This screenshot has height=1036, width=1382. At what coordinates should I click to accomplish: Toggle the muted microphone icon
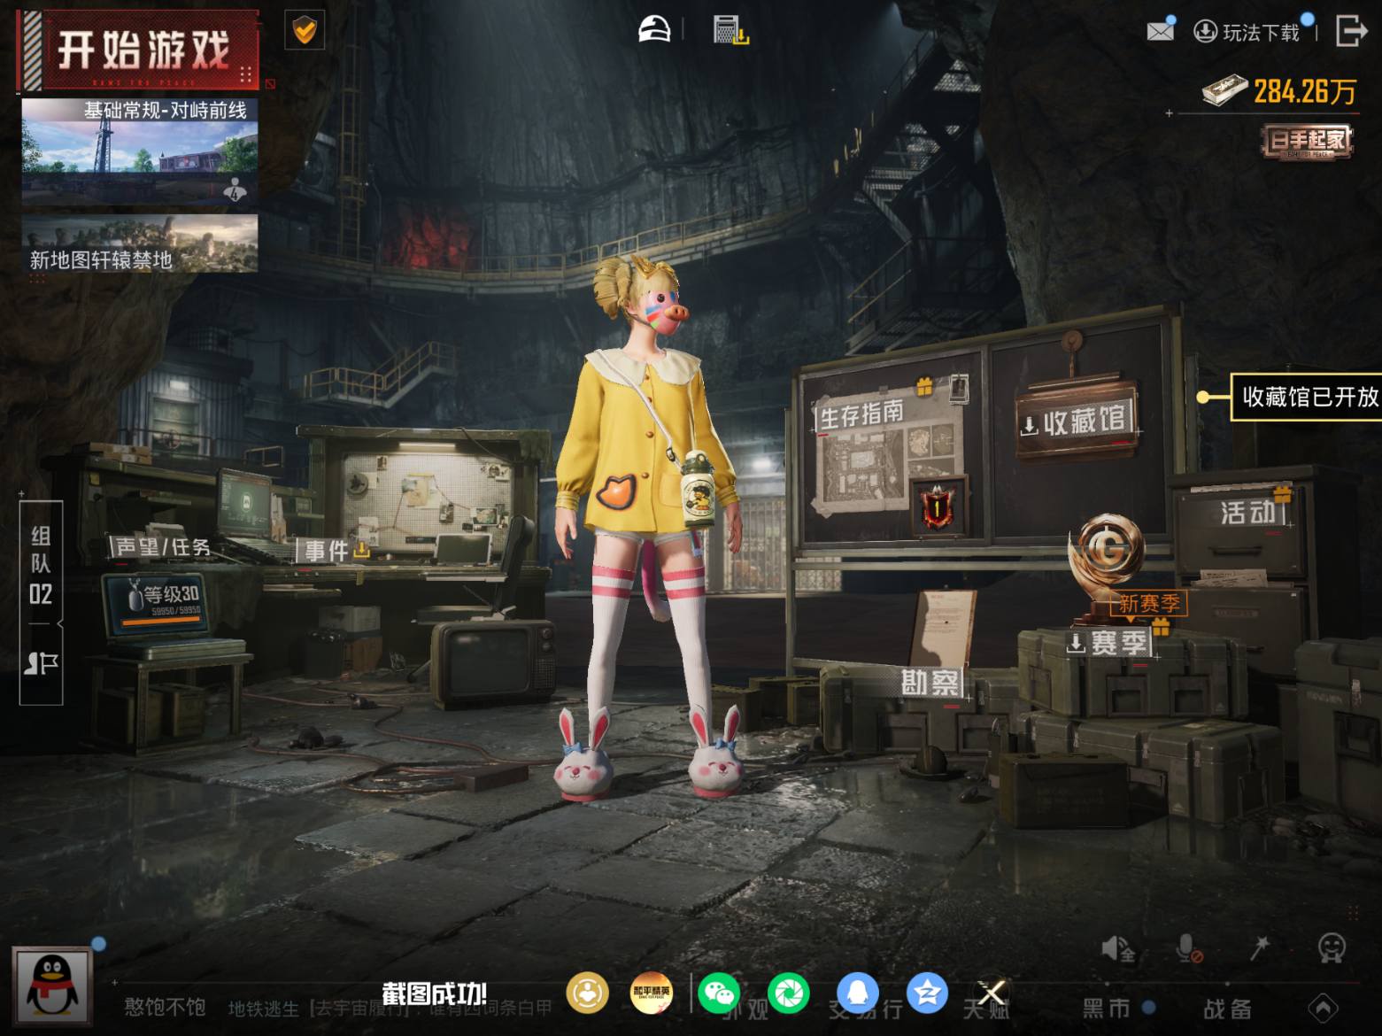coord(1188,949)
